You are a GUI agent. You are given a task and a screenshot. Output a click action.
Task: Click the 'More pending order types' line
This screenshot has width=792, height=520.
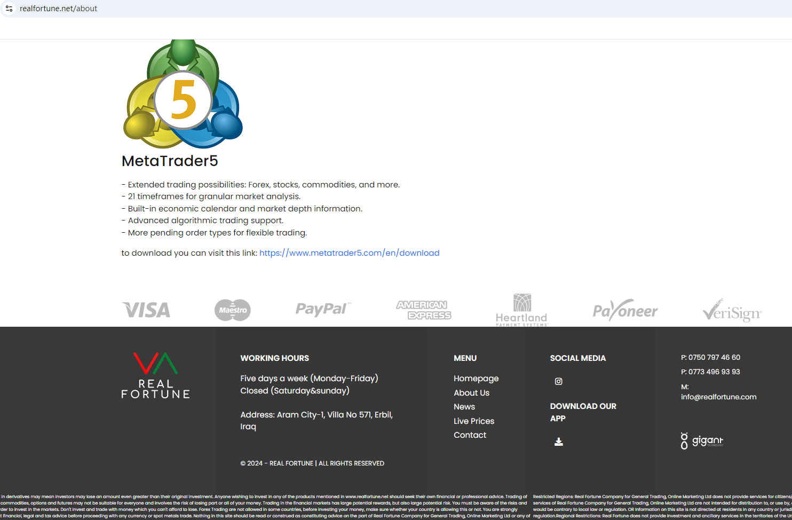pos(215,233)
